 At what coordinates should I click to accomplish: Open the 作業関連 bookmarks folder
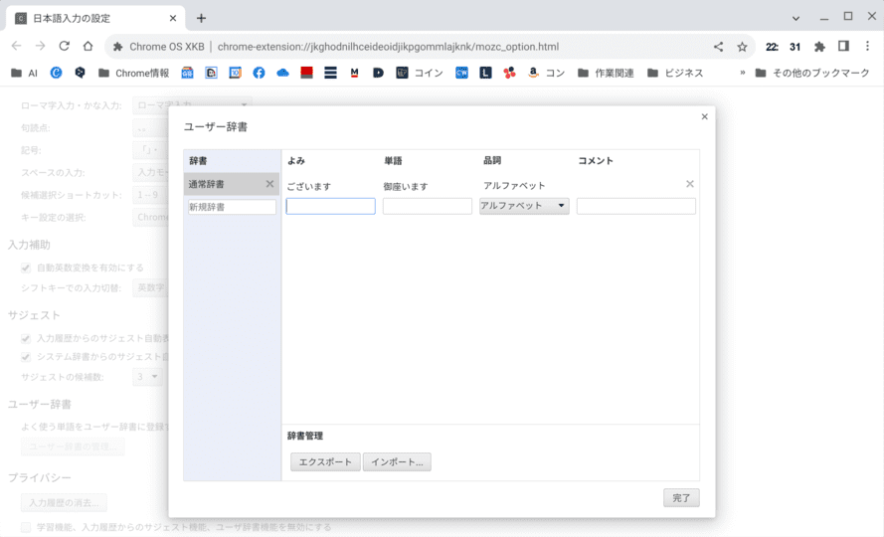pos(606,73)
